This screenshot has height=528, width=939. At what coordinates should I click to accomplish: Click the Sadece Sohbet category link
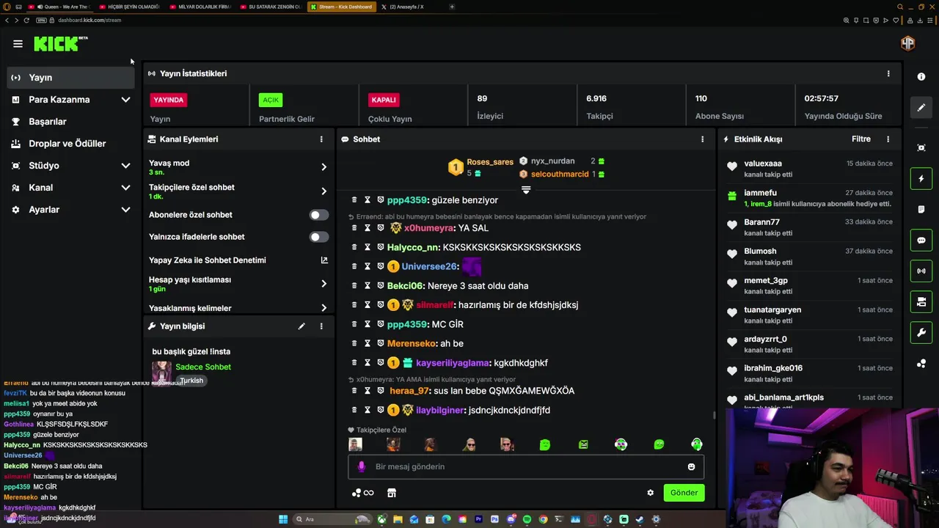[203, 367]
